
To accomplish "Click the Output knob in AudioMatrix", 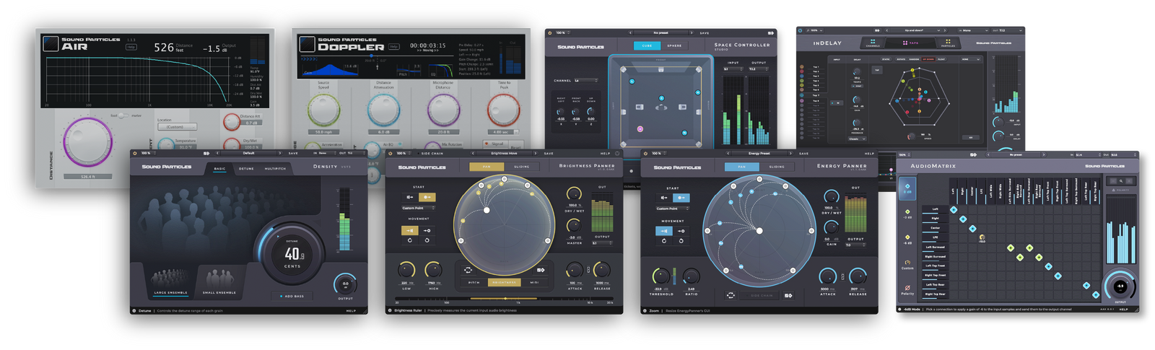I will pyautogui.click(x=1120, y=286).
